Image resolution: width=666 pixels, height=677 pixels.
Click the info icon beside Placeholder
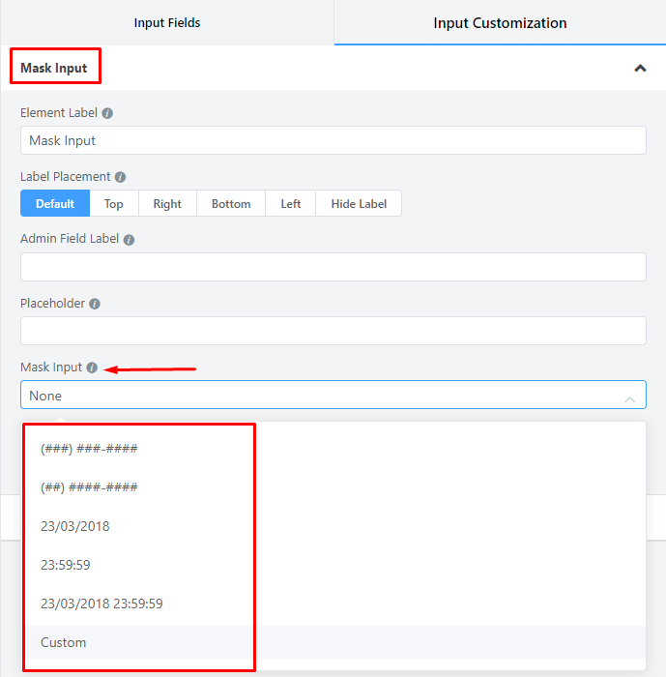click(x=95, y=303)
